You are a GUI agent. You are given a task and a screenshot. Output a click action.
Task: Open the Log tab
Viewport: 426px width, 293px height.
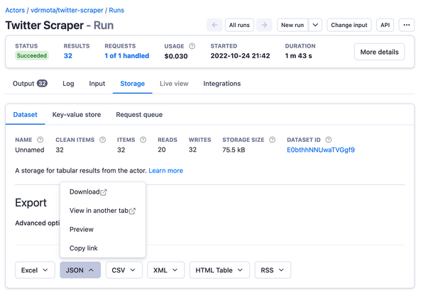[x=68, y=84]
